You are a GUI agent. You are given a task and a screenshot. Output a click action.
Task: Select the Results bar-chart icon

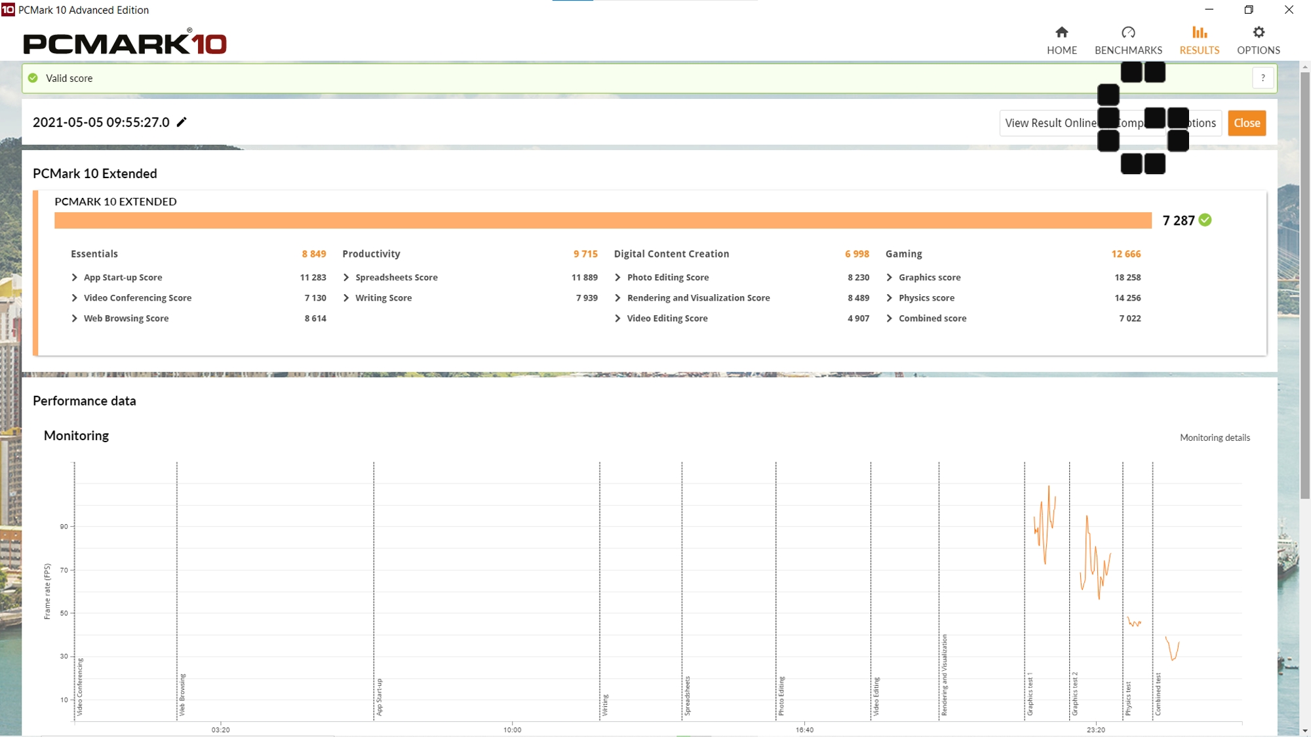tap(1199, 33)
